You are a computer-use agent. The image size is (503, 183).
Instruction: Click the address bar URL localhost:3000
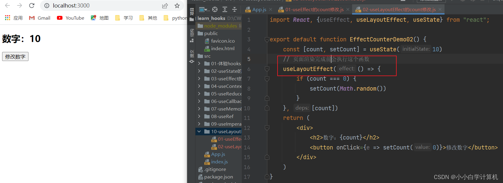click(x=71, y=5)
